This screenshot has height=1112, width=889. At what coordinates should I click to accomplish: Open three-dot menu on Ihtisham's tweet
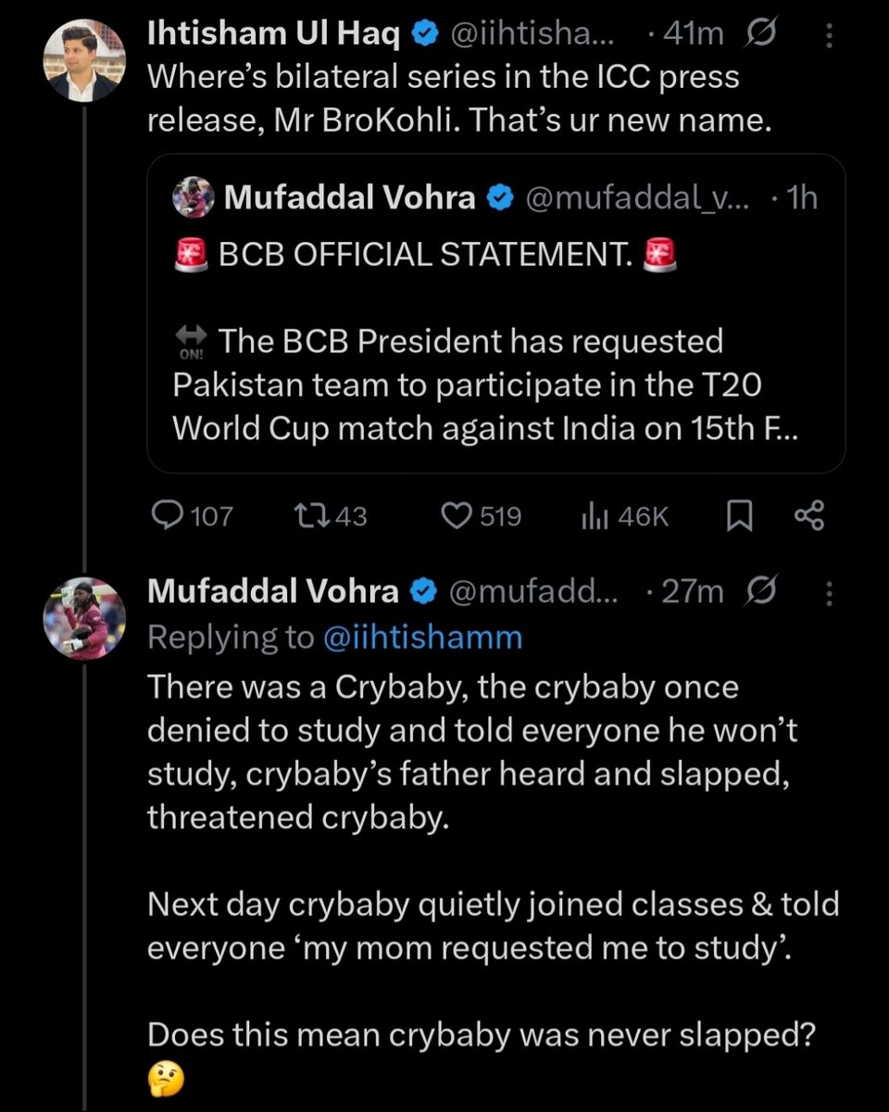click(x=829, y=36)
